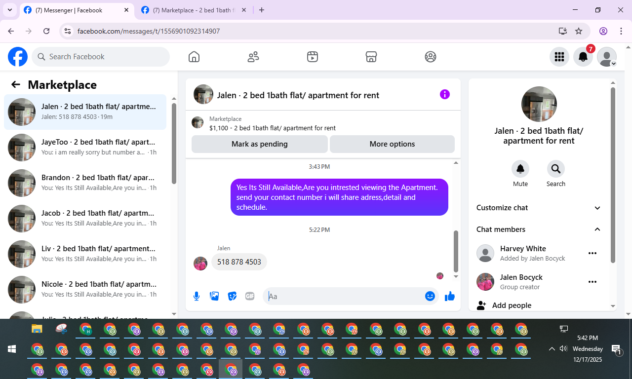Open options dots for Harvey White

pos(592,253)
